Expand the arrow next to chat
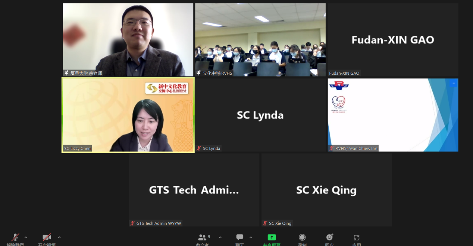The width and height of the screenshot is (473, 246). click(x=251, y=237)
